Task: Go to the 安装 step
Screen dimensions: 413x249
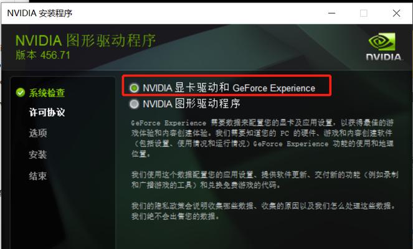Action: (38, 154)
